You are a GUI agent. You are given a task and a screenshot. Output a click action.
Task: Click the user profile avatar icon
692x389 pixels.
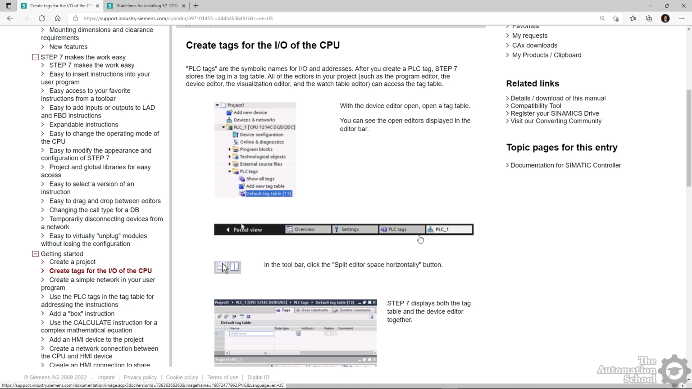665,18
